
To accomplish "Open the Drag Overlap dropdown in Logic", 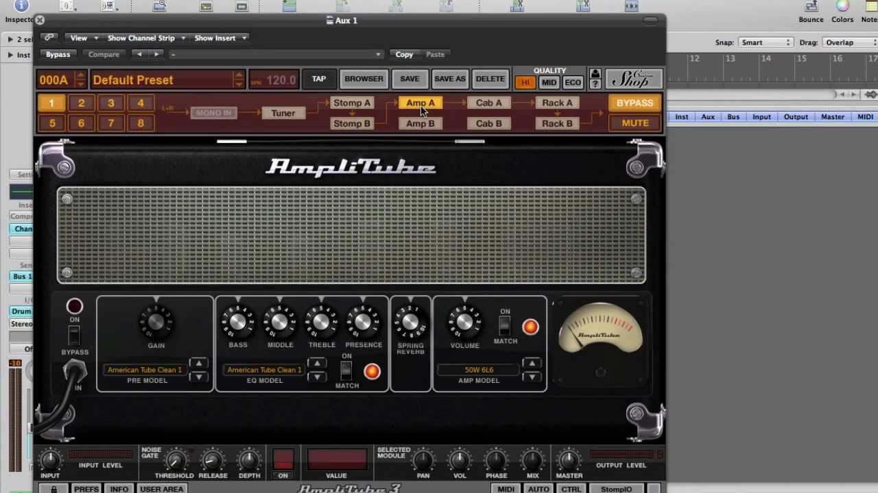I will coord(849,42).
